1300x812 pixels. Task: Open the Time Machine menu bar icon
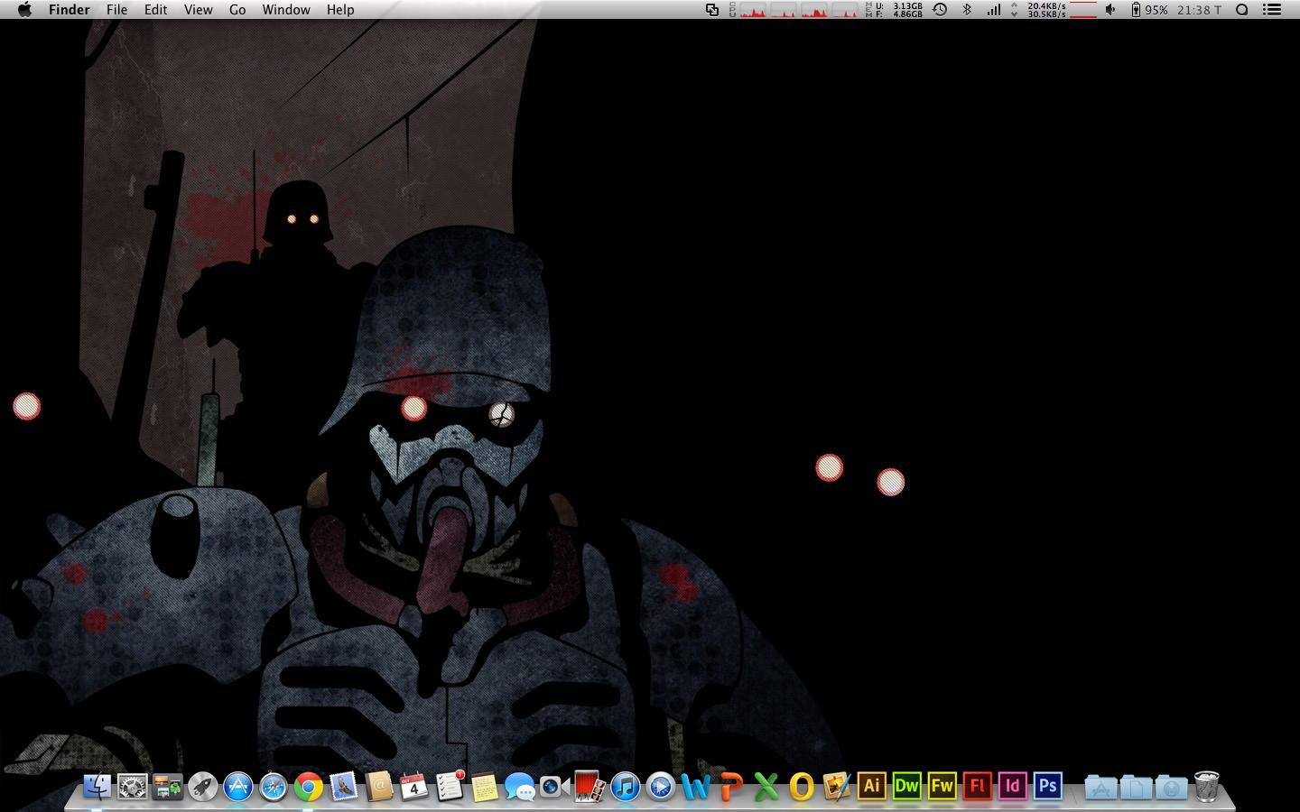coord(940,10)
